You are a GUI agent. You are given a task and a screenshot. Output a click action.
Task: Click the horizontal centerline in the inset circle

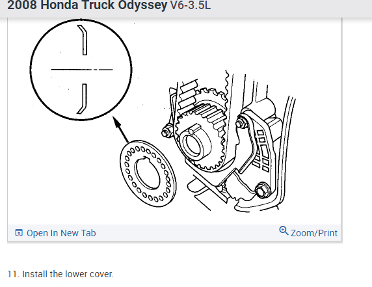[82, 70]
